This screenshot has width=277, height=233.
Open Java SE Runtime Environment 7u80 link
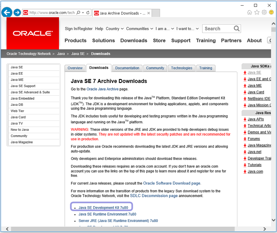point(107,214)
